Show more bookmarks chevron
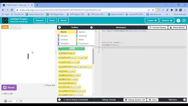The height and width of the screenshot is (106, 188). [167, 14]
